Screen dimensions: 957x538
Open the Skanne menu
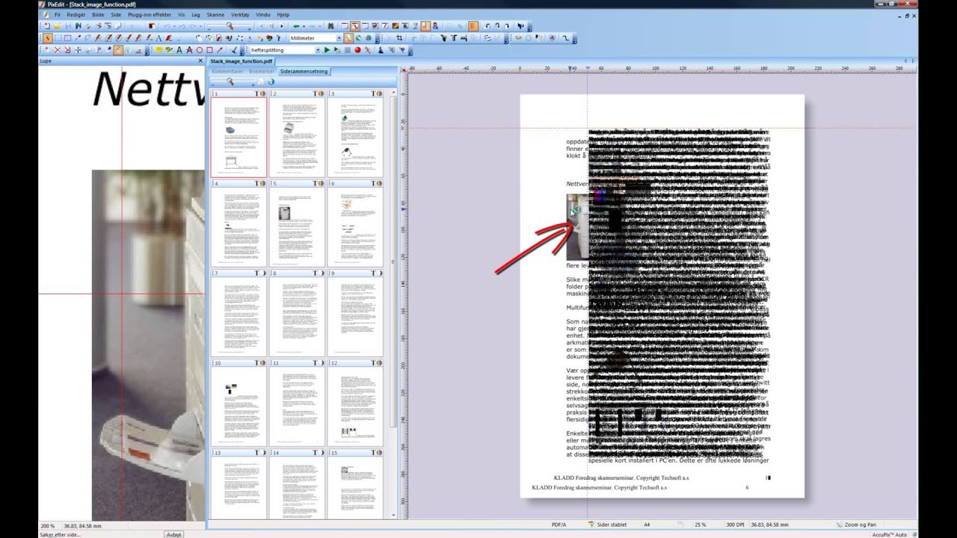(215, 14)
